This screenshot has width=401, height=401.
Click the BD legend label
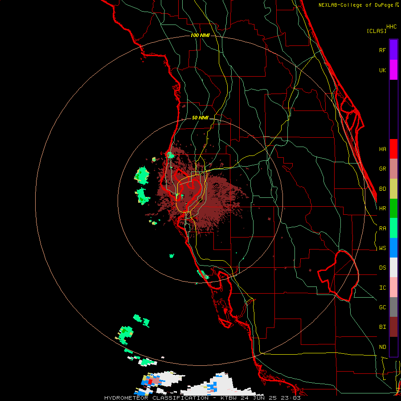tap(383, 189)
